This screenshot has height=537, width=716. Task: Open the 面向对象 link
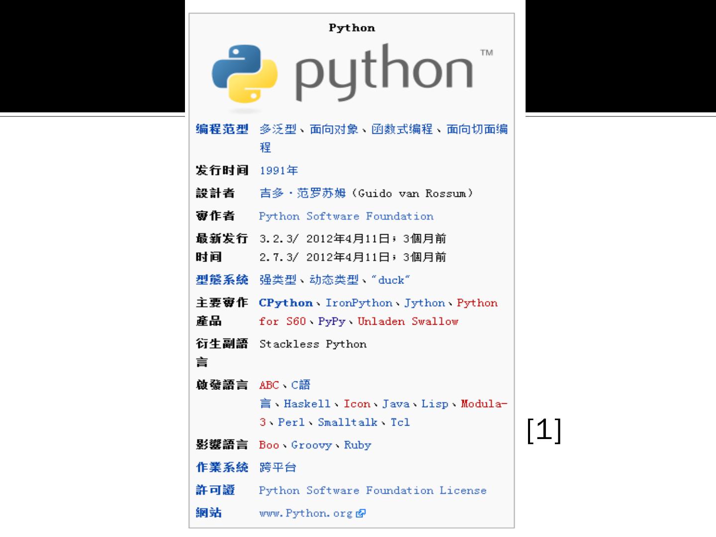tap(334, 129)
